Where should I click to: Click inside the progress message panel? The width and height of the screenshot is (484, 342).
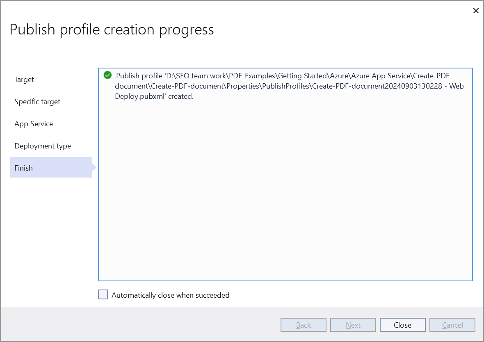coord(285,185)
